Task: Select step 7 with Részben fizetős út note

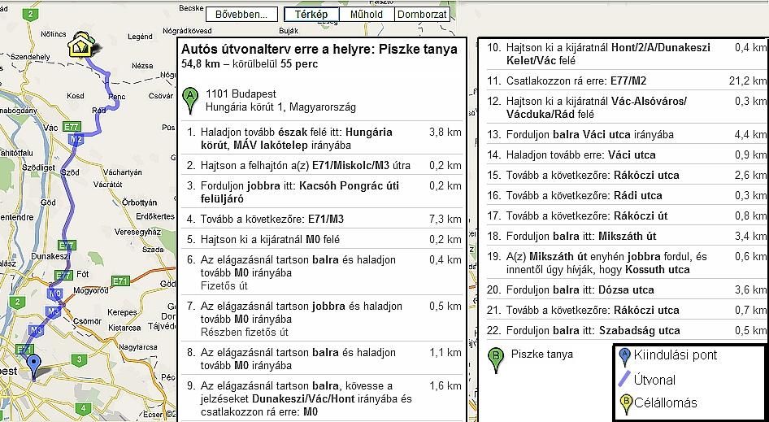Action: tap(322, 319)
